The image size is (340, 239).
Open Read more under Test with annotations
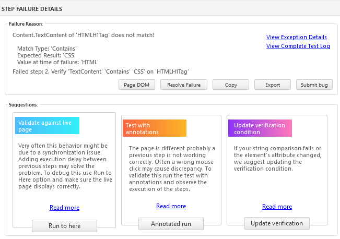click(x=171, y=206)
